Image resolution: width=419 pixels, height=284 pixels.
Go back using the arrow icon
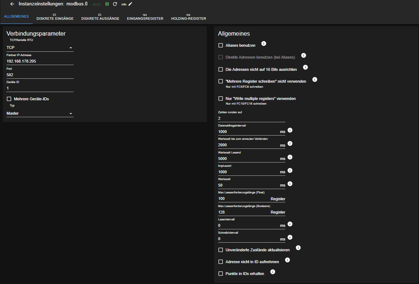pos(12,4)
